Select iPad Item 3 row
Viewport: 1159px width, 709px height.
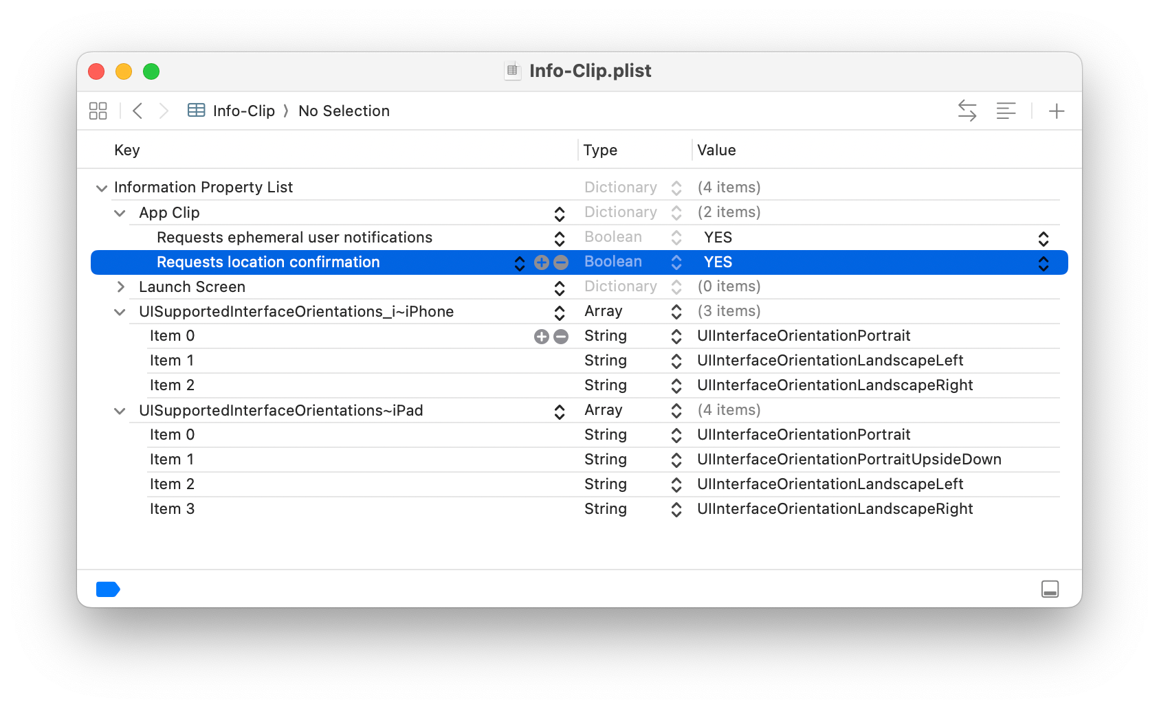(579, 509)
